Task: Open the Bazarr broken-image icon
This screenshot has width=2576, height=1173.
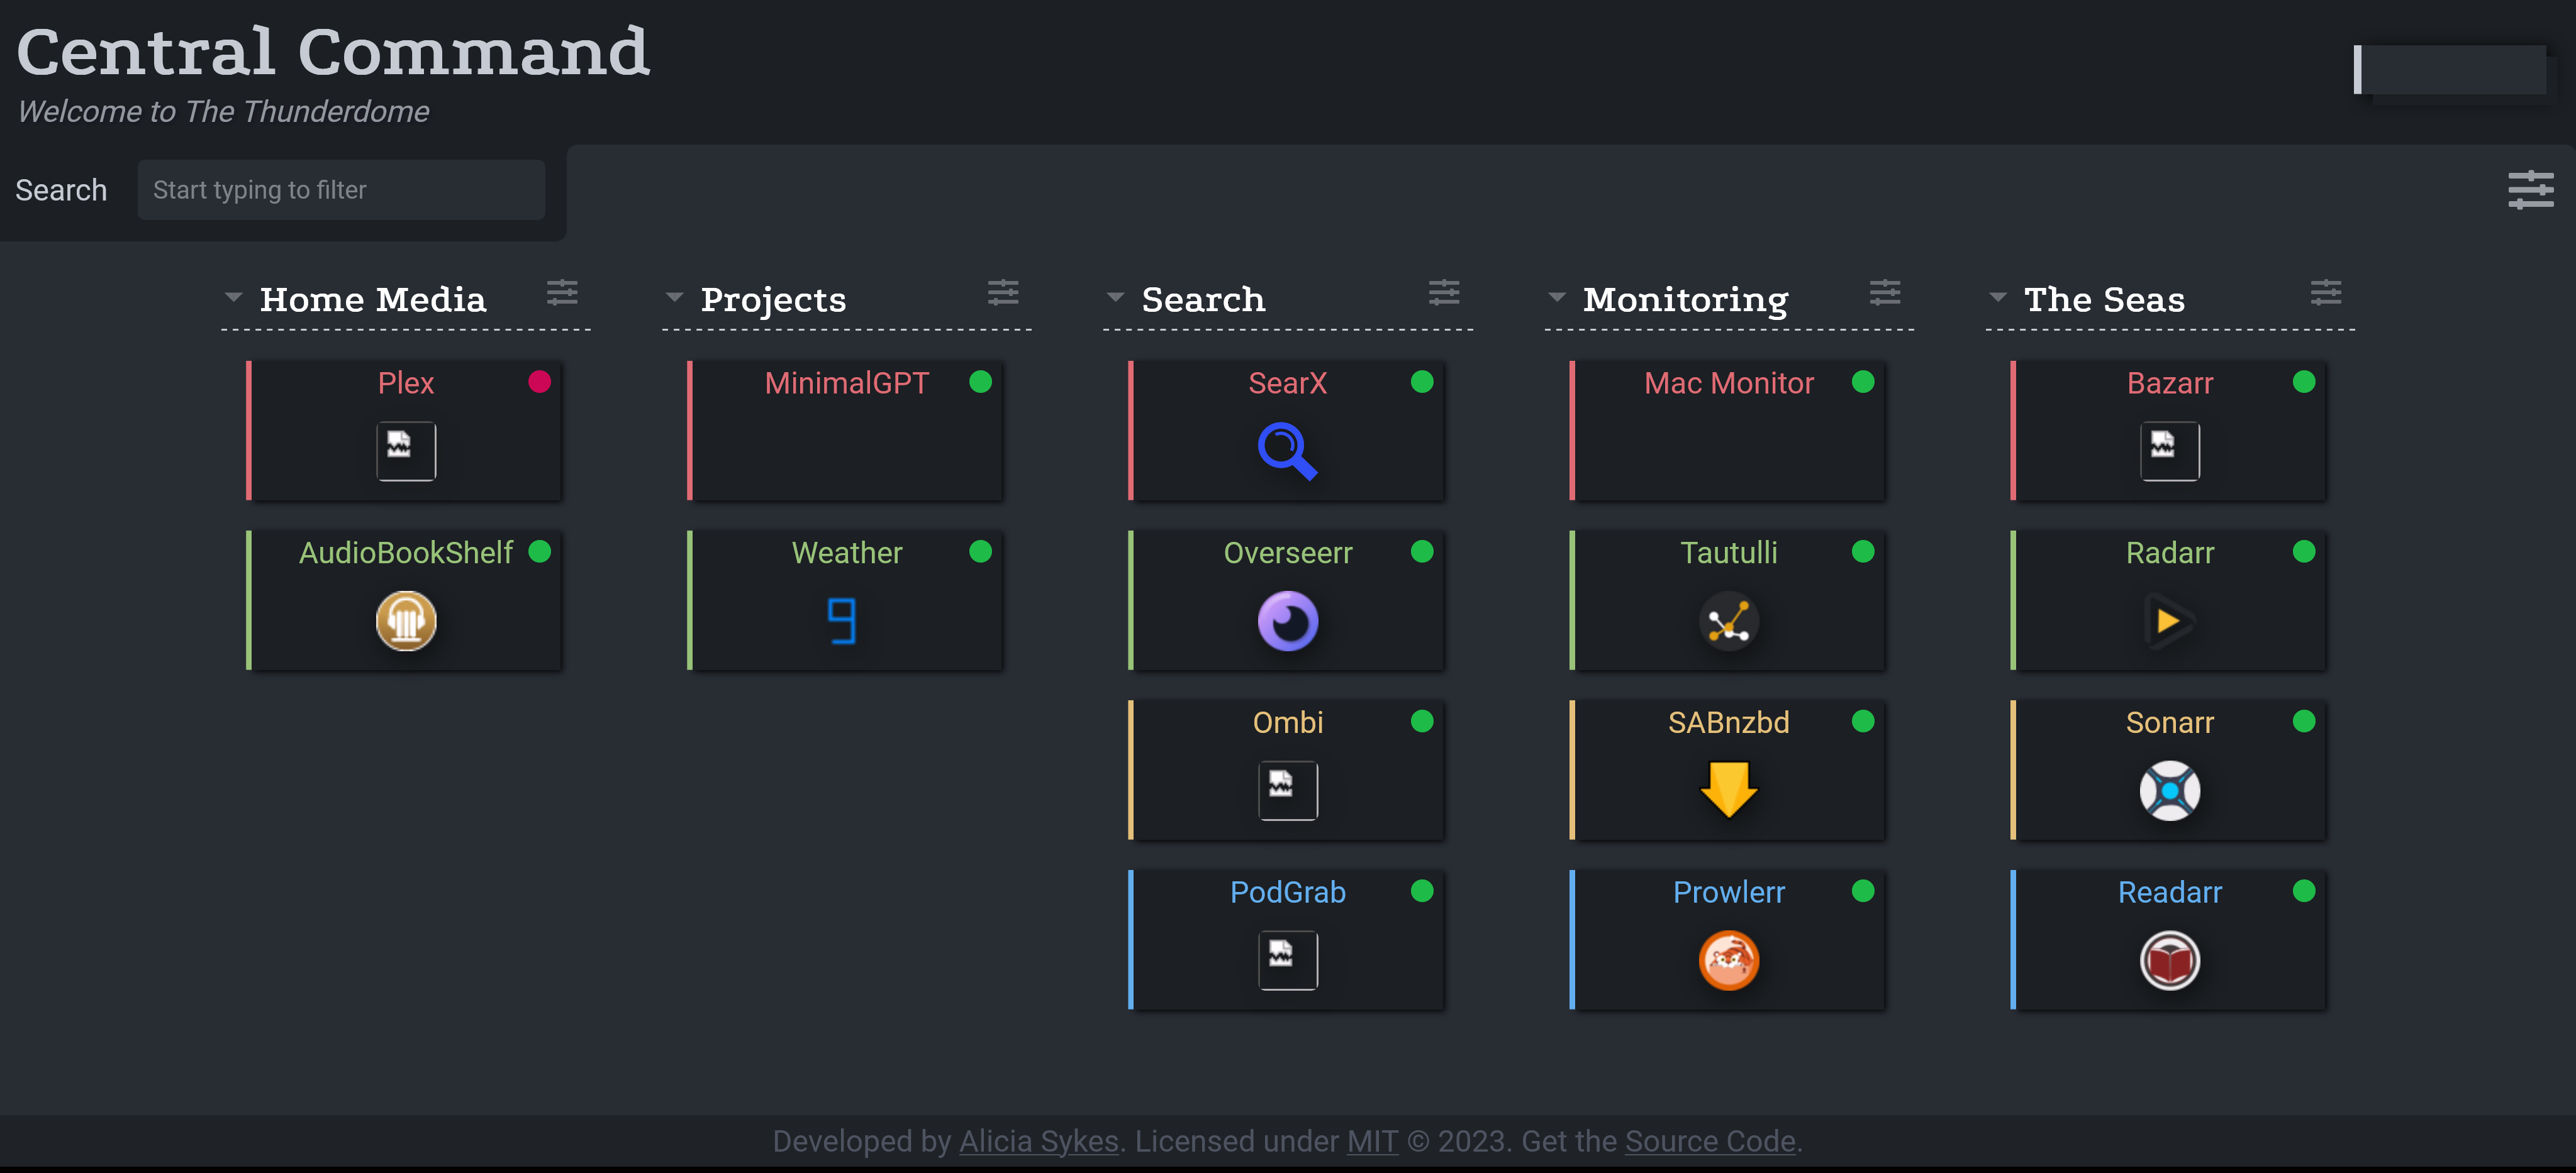Action: point(2169,451)
